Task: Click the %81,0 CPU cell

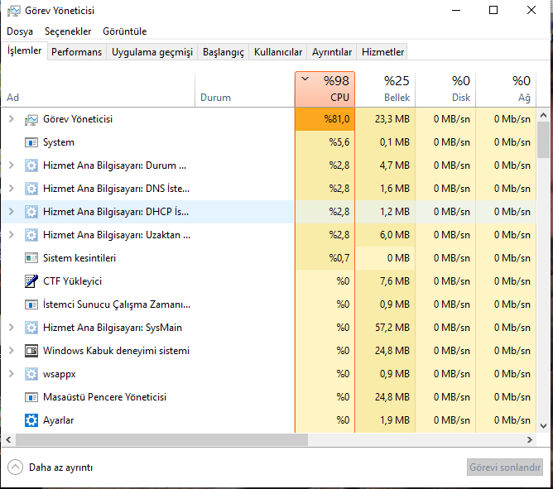Action: (325, 119)
